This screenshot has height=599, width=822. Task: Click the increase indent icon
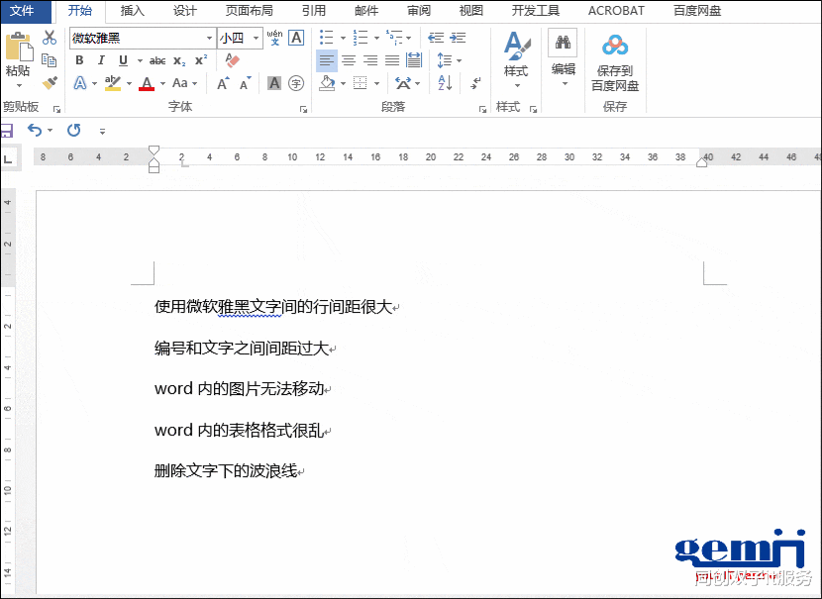(458, 38)
